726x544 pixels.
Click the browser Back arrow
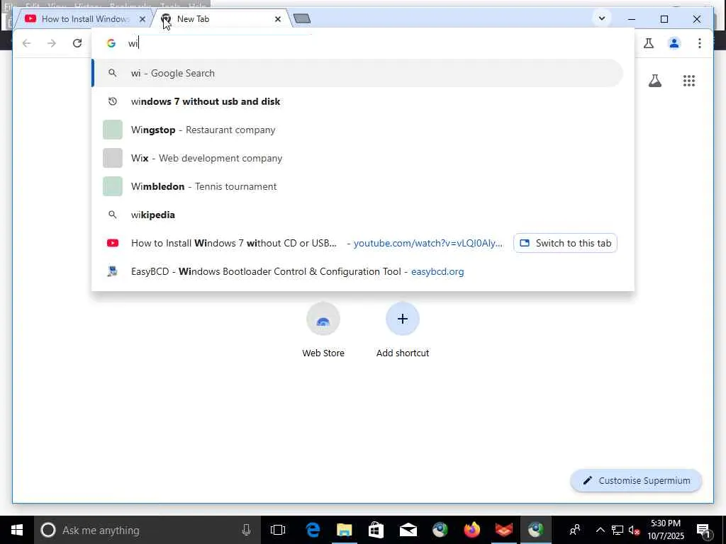(26, 43)
